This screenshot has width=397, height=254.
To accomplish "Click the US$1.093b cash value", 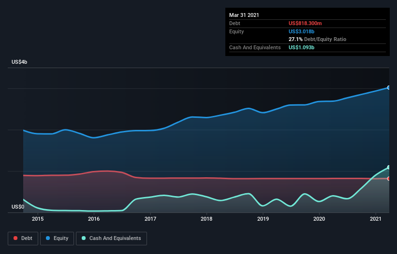I will tap(301, 47).
